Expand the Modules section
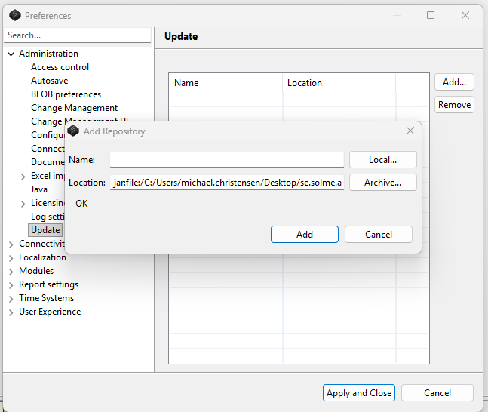Viewport: 488px width, 412px height. point(11,271)
